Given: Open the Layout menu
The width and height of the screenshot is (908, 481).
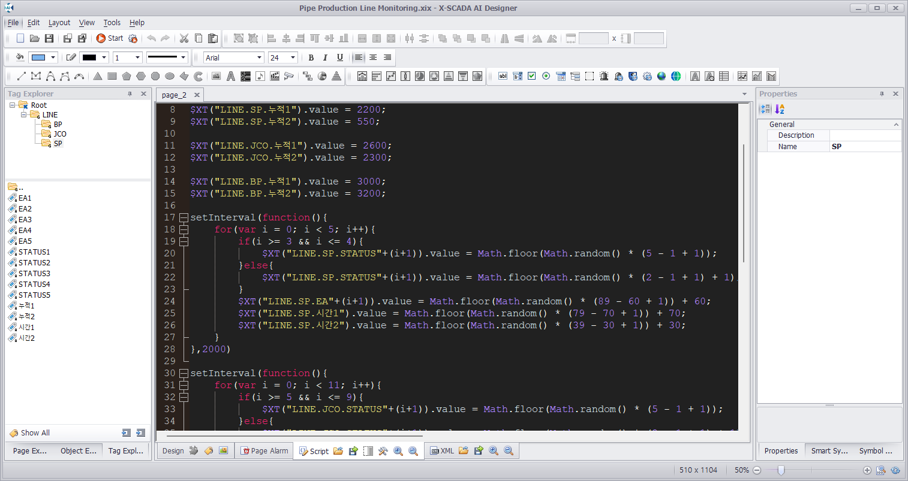Looking at the screenshot, I should click(59, 23).
